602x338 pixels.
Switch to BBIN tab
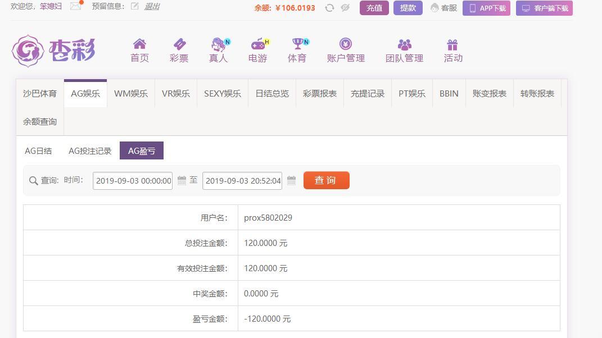point(449,94)
